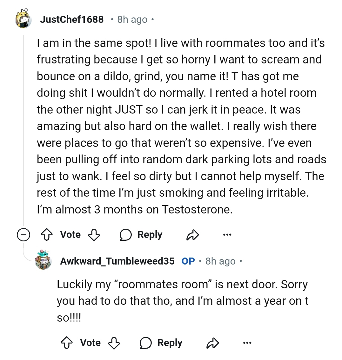Click the 8h ago timestamp on JustChef1688's comment
The width and height of the screenshot is (342, 360).
(x=132, y=20)
